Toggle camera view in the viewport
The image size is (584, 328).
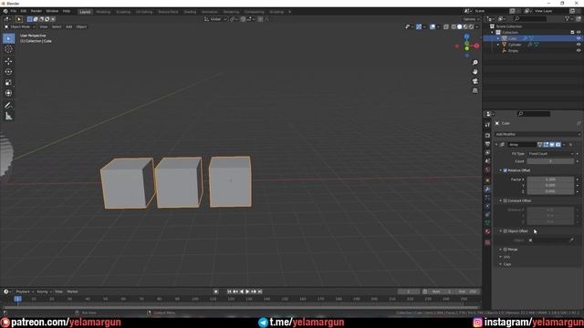point(474,81)
